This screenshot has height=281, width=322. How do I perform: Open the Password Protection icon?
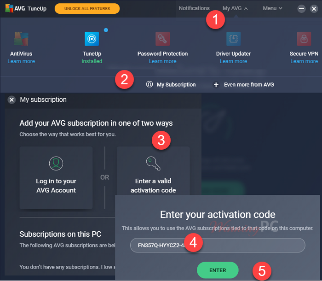click(x=163, y=39)
